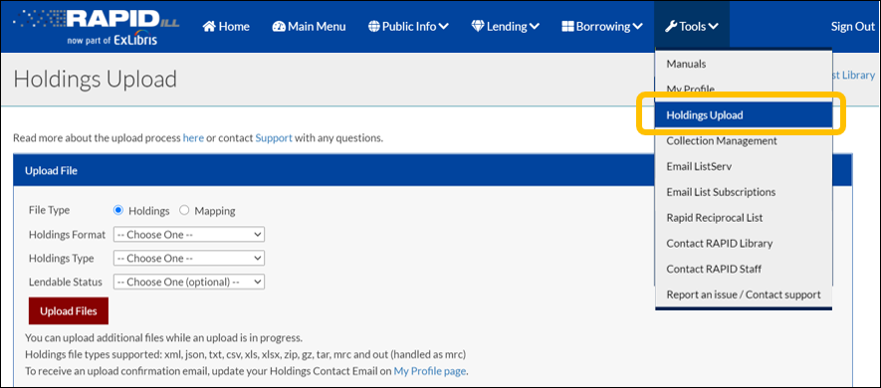Click Sign Out in the header
The width and height of the screenshot is (881, 388).
pos(853,27)
